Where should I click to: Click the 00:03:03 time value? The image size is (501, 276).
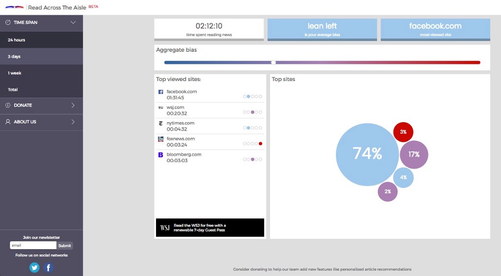(x=177, y=161)
